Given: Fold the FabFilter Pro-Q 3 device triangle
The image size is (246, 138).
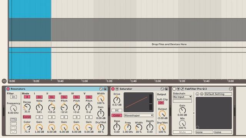Looking at the screenshot, I should coord(178,89).
